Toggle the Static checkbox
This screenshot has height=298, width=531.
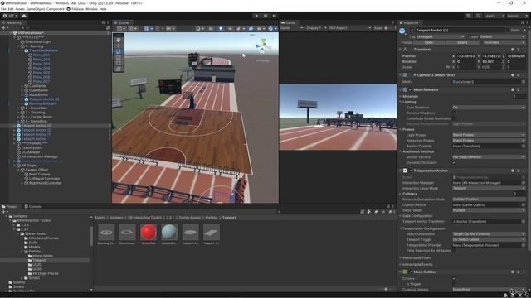tap(509, 30)
